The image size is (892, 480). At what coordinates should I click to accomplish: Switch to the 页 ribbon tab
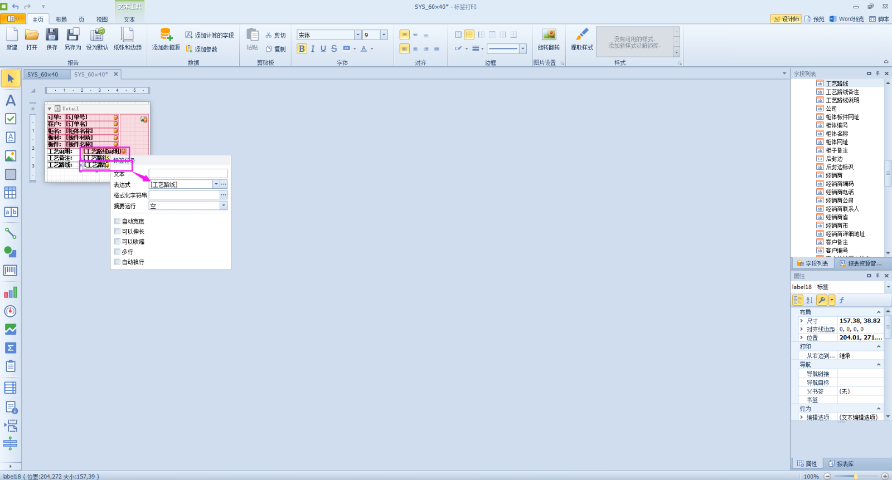pos(81,19)
